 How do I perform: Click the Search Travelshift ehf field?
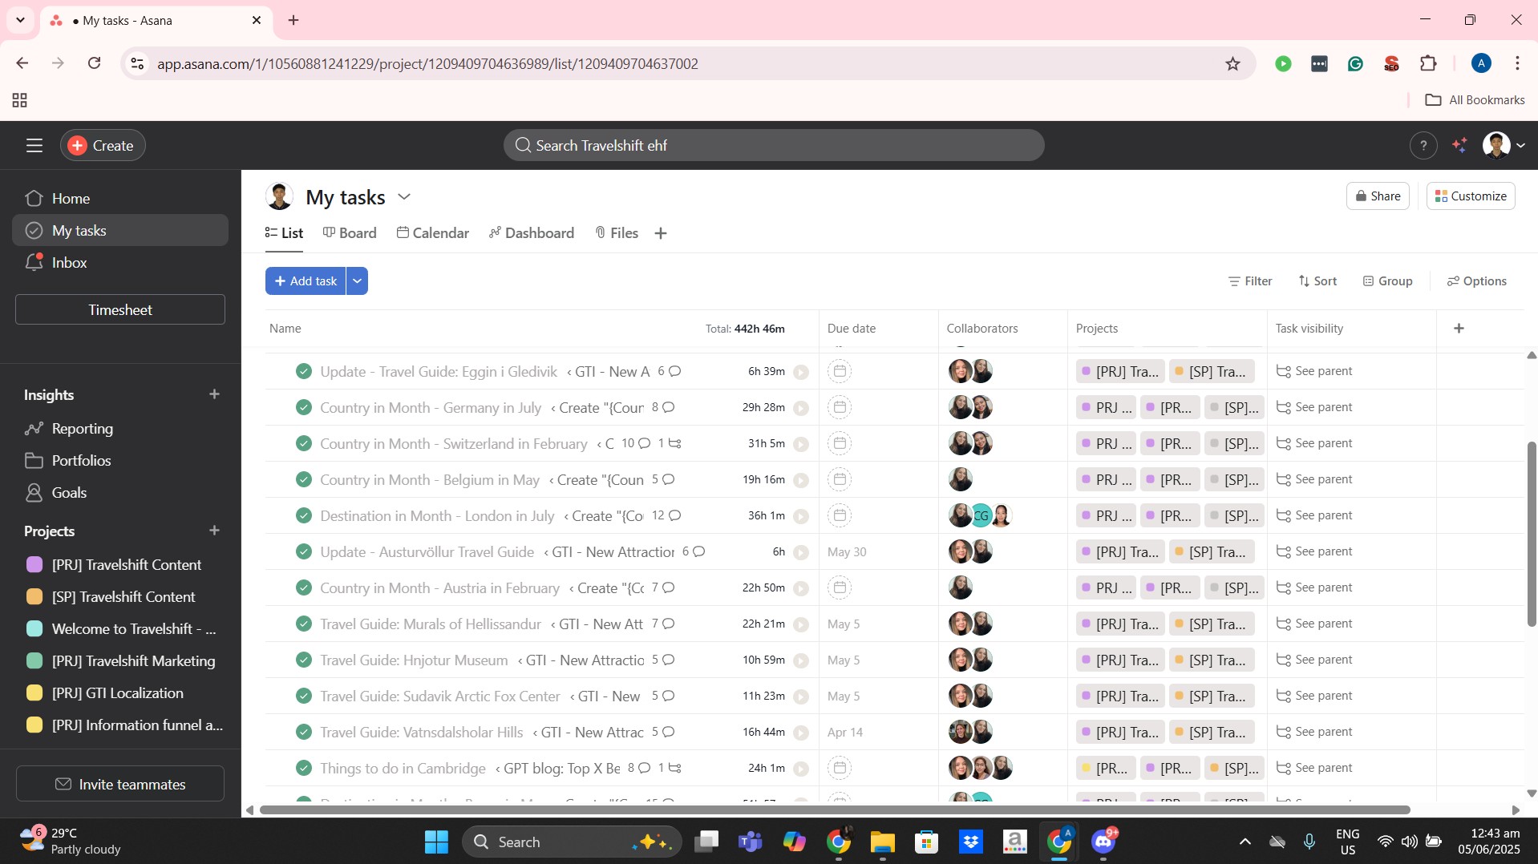(x=774, y=145)
